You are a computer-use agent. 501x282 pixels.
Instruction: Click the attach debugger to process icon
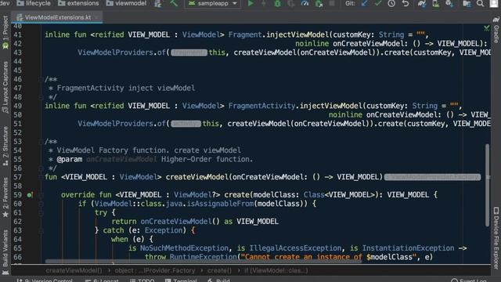319,3
